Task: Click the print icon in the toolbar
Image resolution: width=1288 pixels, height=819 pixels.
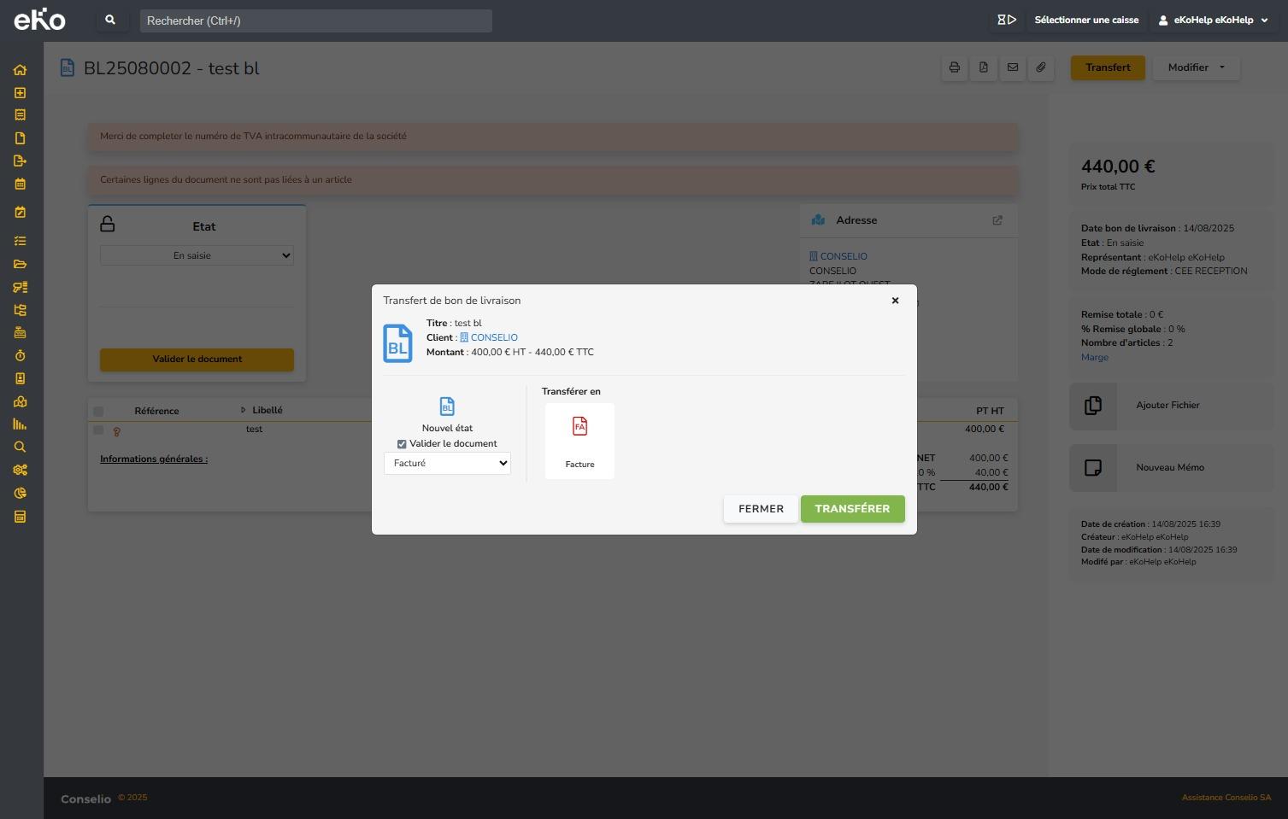Action: click(954, 67)
